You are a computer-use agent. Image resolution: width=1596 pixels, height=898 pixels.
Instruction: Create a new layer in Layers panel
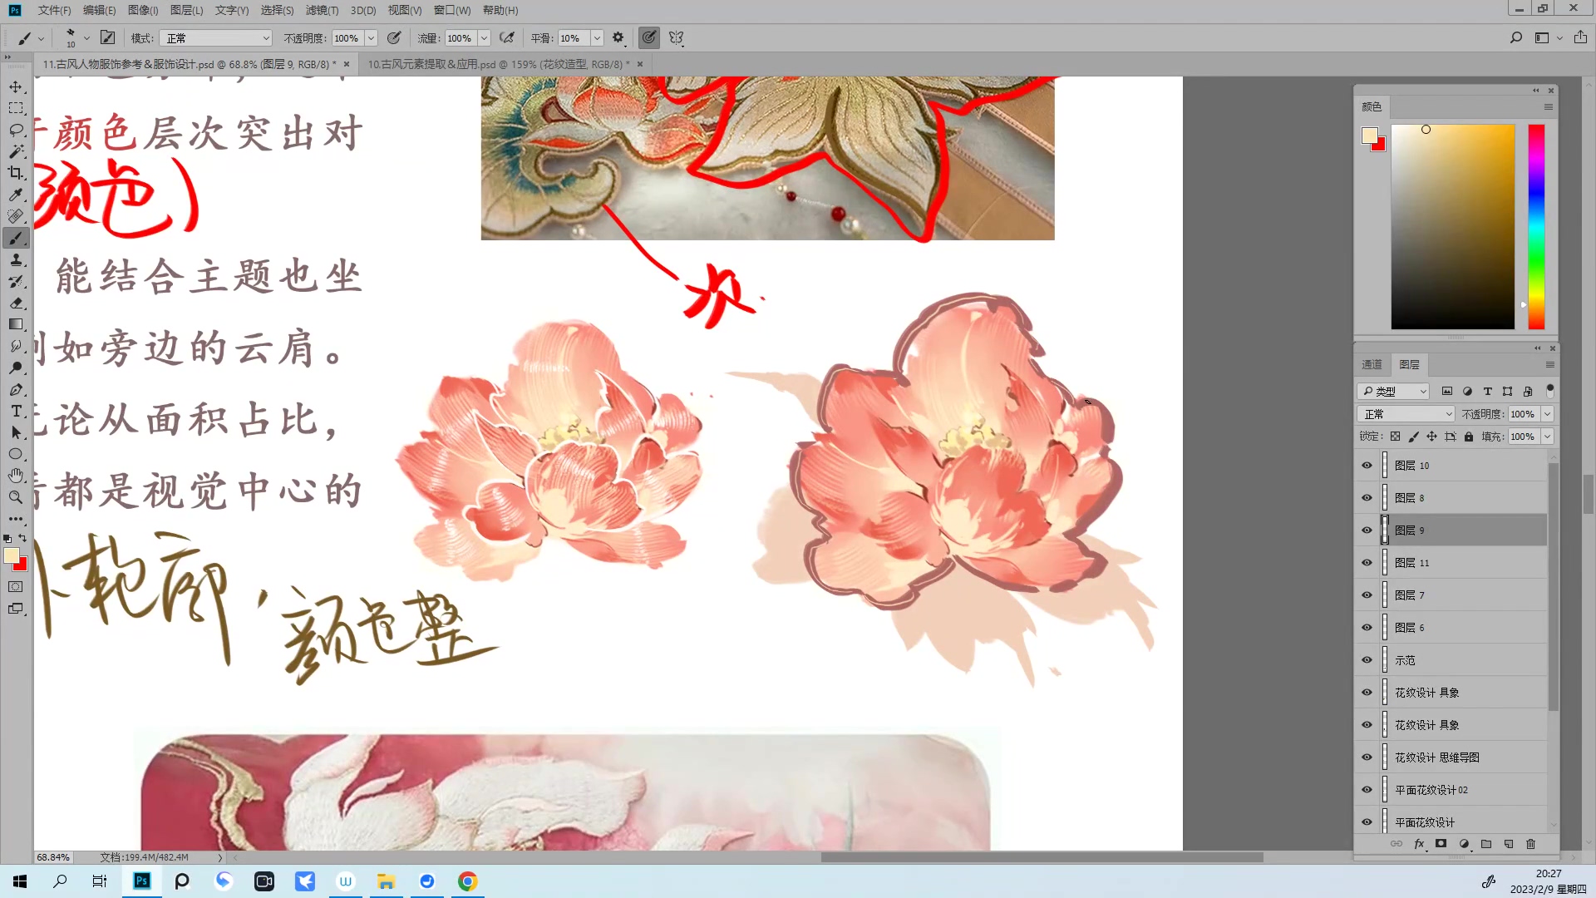pos(1508,844)
